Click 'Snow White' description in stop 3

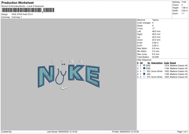pos(157,71)
